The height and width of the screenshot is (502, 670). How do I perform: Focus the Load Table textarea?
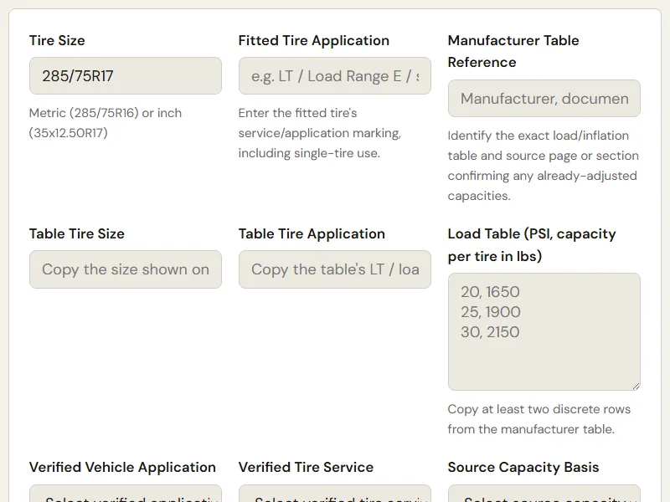click(544, 331)
